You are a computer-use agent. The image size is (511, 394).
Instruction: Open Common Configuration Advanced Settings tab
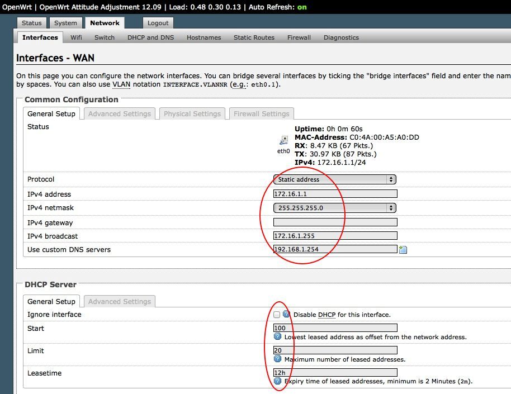[119, 114]
